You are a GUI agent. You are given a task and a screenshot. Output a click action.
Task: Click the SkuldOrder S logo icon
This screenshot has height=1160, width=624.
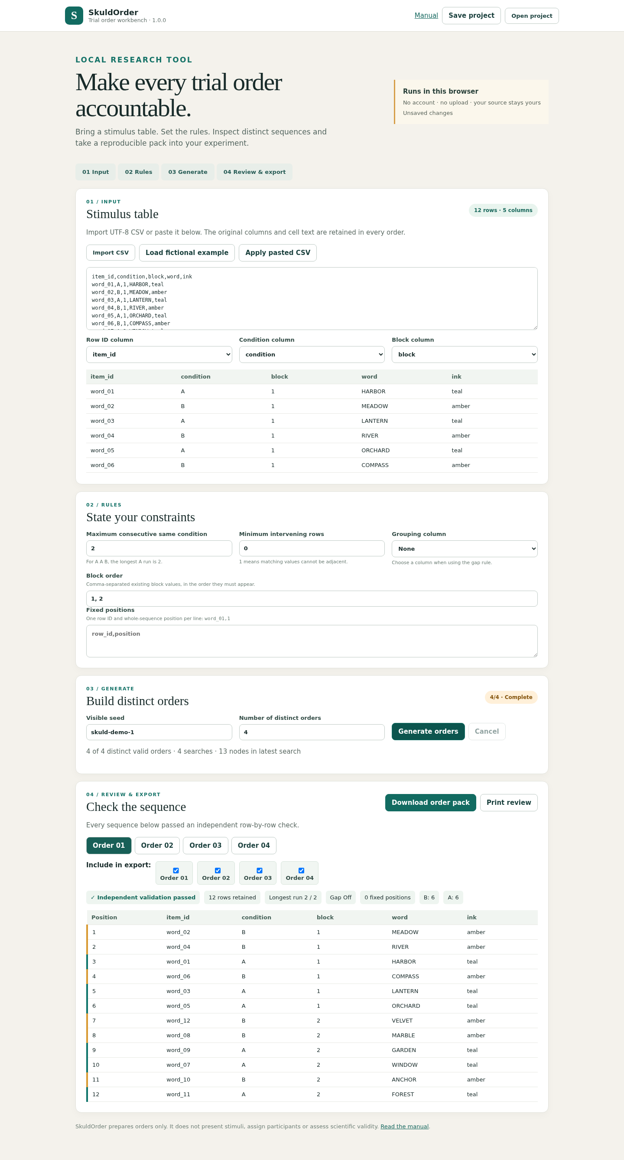74,16
